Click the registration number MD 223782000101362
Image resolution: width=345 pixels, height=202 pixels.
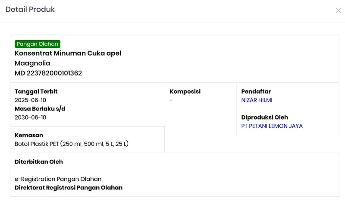pyautogui.click(x=48, y=73)
